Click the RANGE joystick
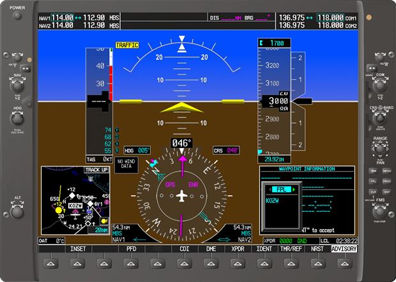This screenshot has height=282, width=396. [380, 149]
